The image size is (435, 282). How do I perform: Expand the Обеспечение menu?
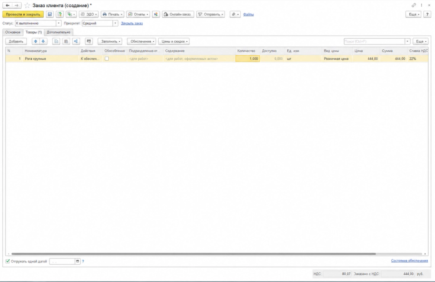point(141,41)
